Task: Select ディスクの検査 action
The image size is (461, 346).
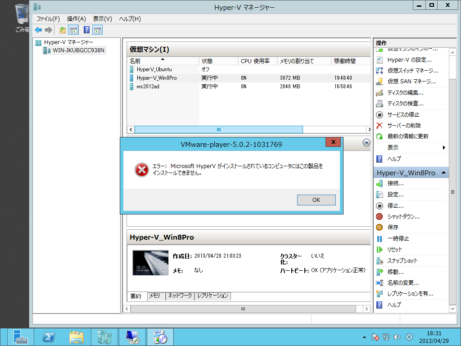Action: 405,104
